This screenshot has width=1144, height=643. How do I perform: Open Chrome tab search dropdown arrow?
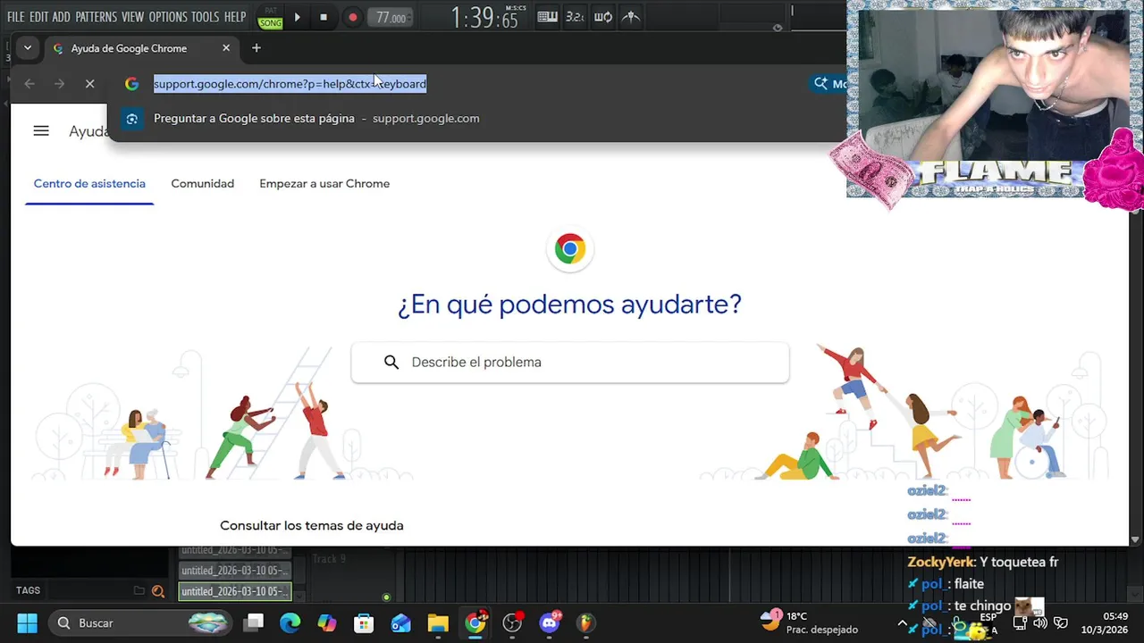point(28,48)
